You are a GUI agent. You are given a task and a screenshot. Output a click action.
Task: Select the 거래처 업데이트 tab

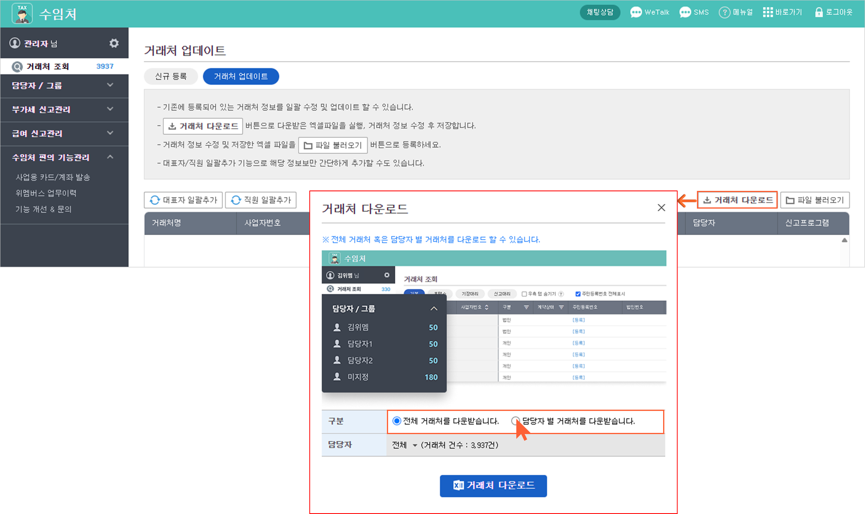pyautogui.click(x=241, y=76)
